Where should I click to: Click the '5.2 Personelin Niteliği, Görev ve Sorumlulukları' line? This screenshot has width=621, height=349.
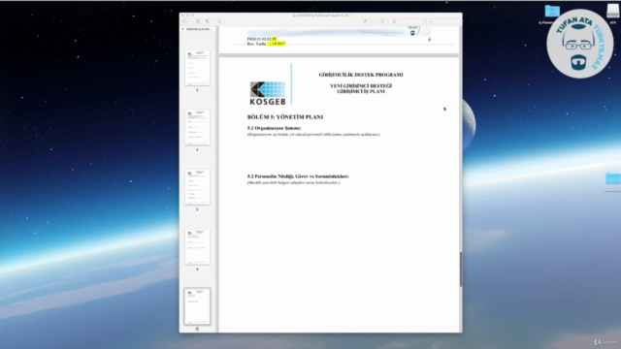(298, 176)
